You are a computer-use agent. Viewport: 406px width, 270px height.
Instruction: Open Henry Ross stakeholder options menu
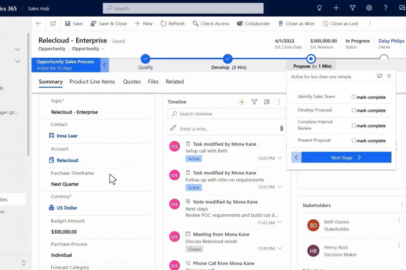coord(399,245)
